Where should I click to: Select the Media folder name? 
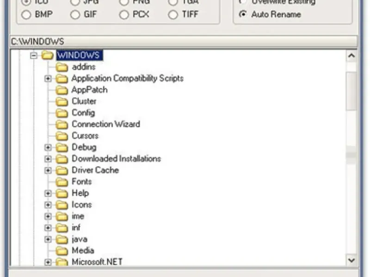[83, 250]
